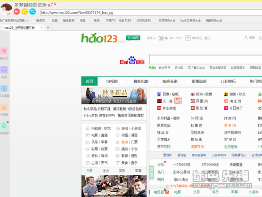The width and height of the screenshot is (262, 197).
Task: Open the blue play live-stream sidebar icon
Action: point(4,88)
